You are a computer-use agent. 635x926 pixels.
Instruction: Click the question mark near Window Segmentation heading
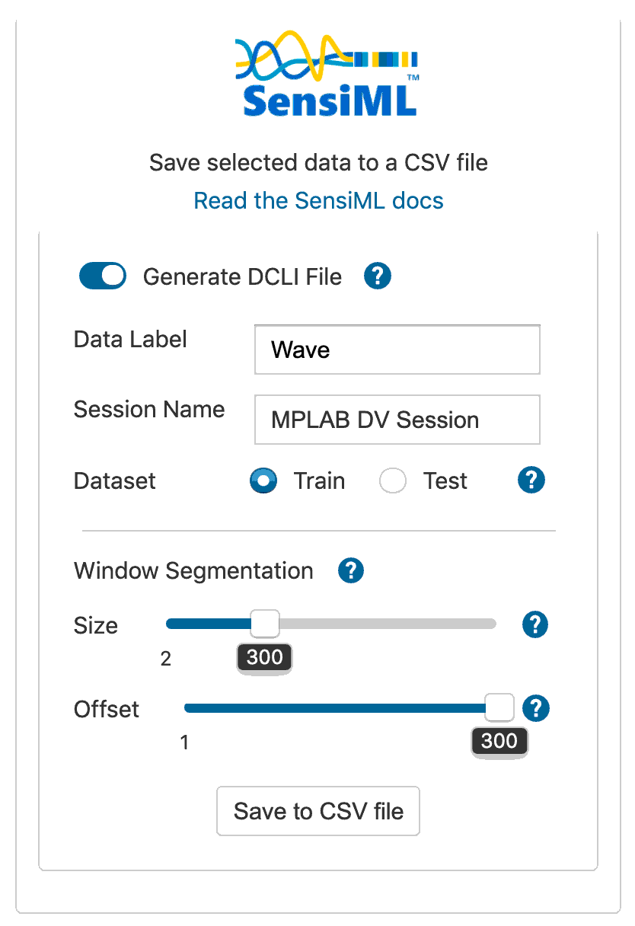click(x=351, y=570)
